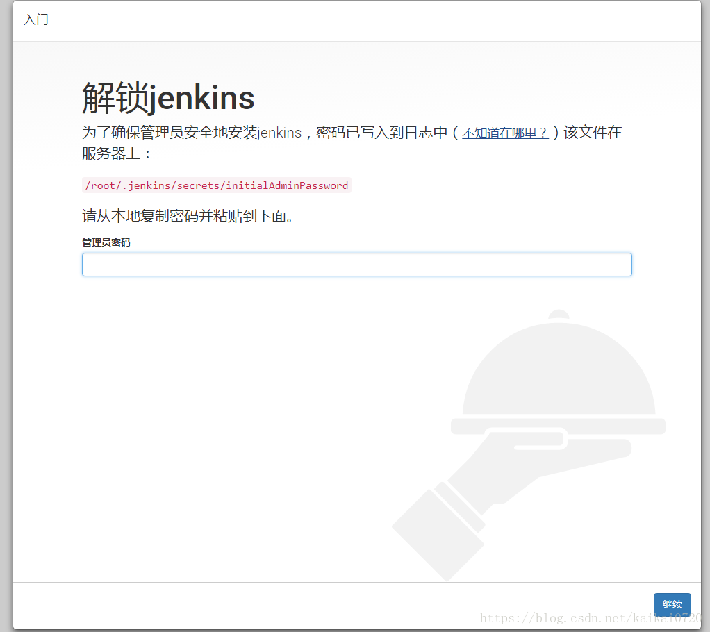Click the 管理员密码 field label
This screenshot has width=710, height=632.
click(x=106, y=242)
